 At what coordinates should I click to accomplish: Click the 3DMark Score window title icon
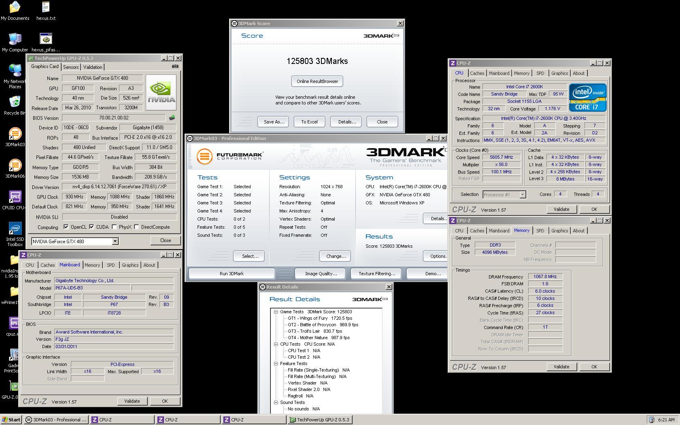point(234,23)
